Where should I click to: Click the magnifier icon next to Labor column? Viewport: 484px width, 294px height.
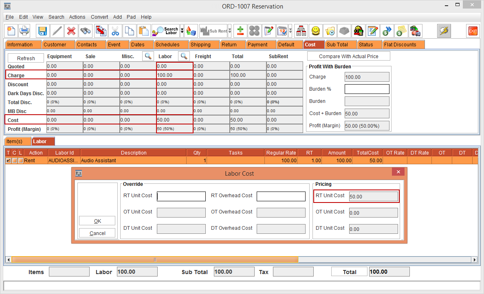(x=184, y=56)
